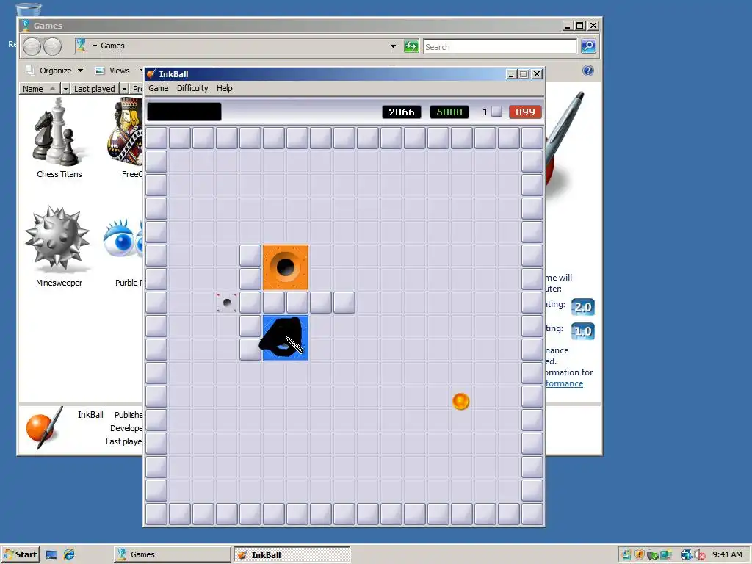Click the refresh button next to address bar
This screenshot has width=752, height=564.
(411, 46)
